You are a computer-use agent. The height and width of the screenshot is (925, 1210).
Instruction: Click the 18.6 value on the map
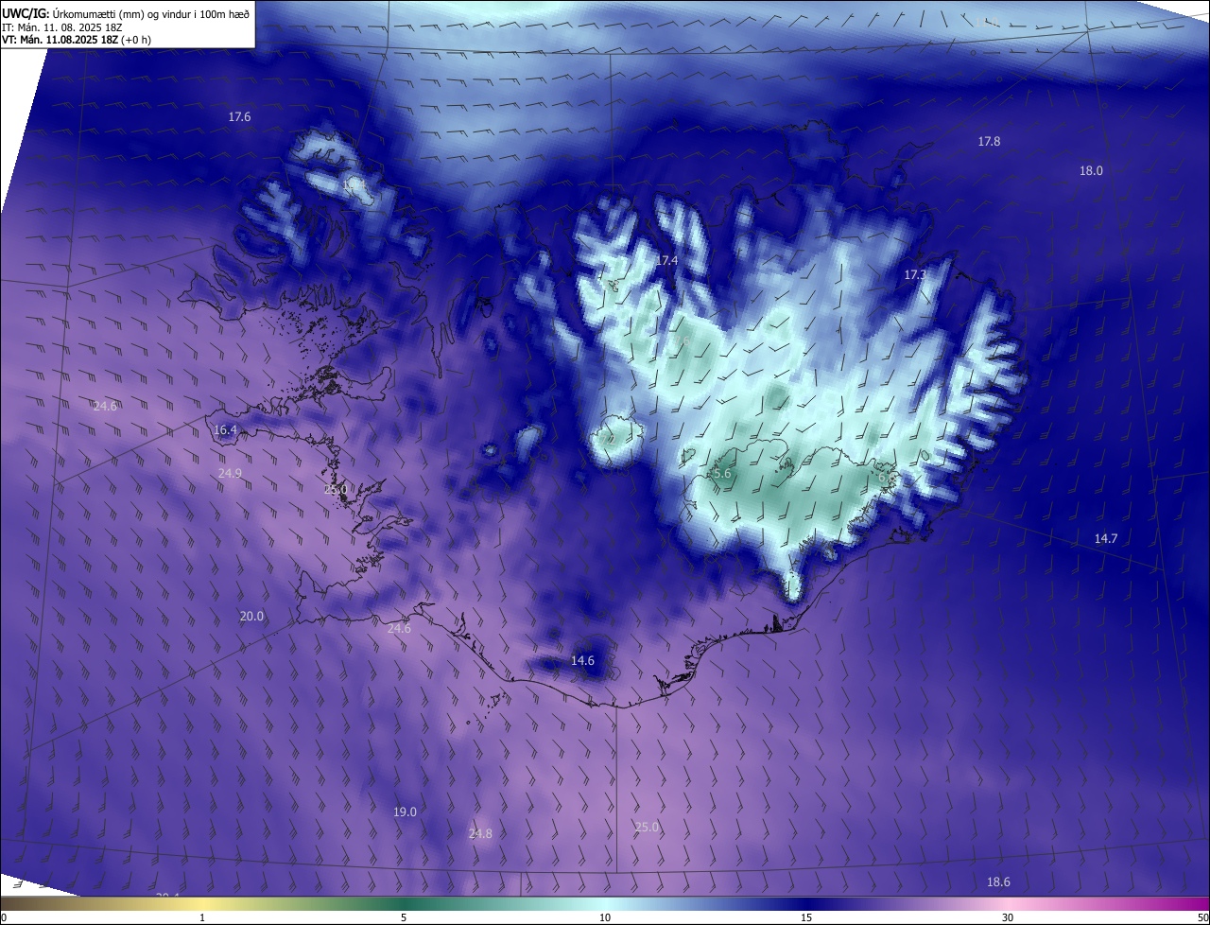[998, 882]
